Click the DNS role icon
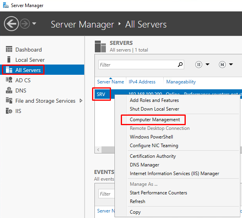Image resolution: width=242 pixels, height=218 pixels. pos(9,90)
